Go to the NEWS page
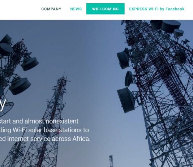Viewport: 193px width, 167px height. (x=76, y=9)
